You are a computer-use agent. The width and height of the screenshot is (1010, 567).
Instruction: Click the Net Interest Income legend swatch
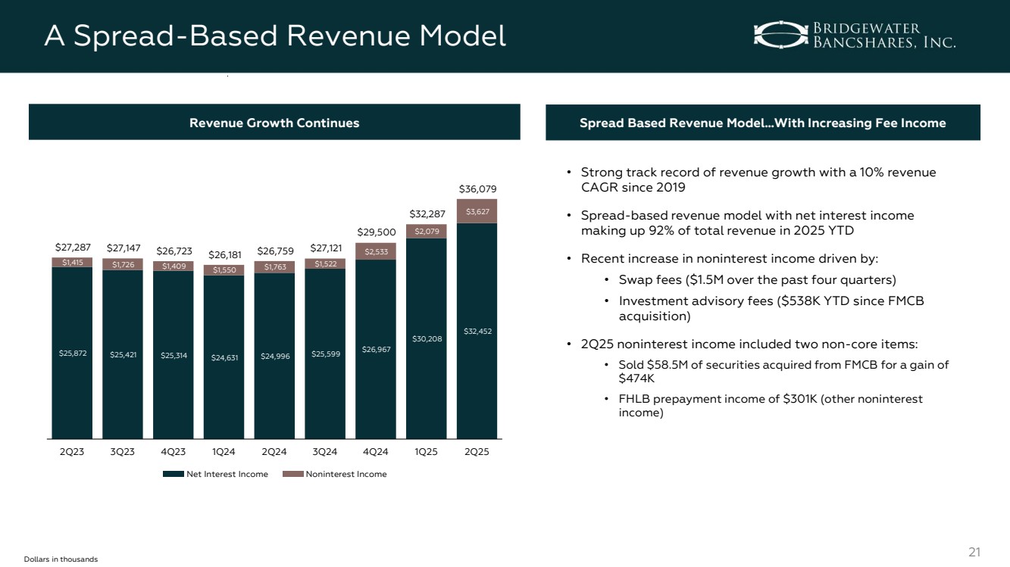point(174,475)
